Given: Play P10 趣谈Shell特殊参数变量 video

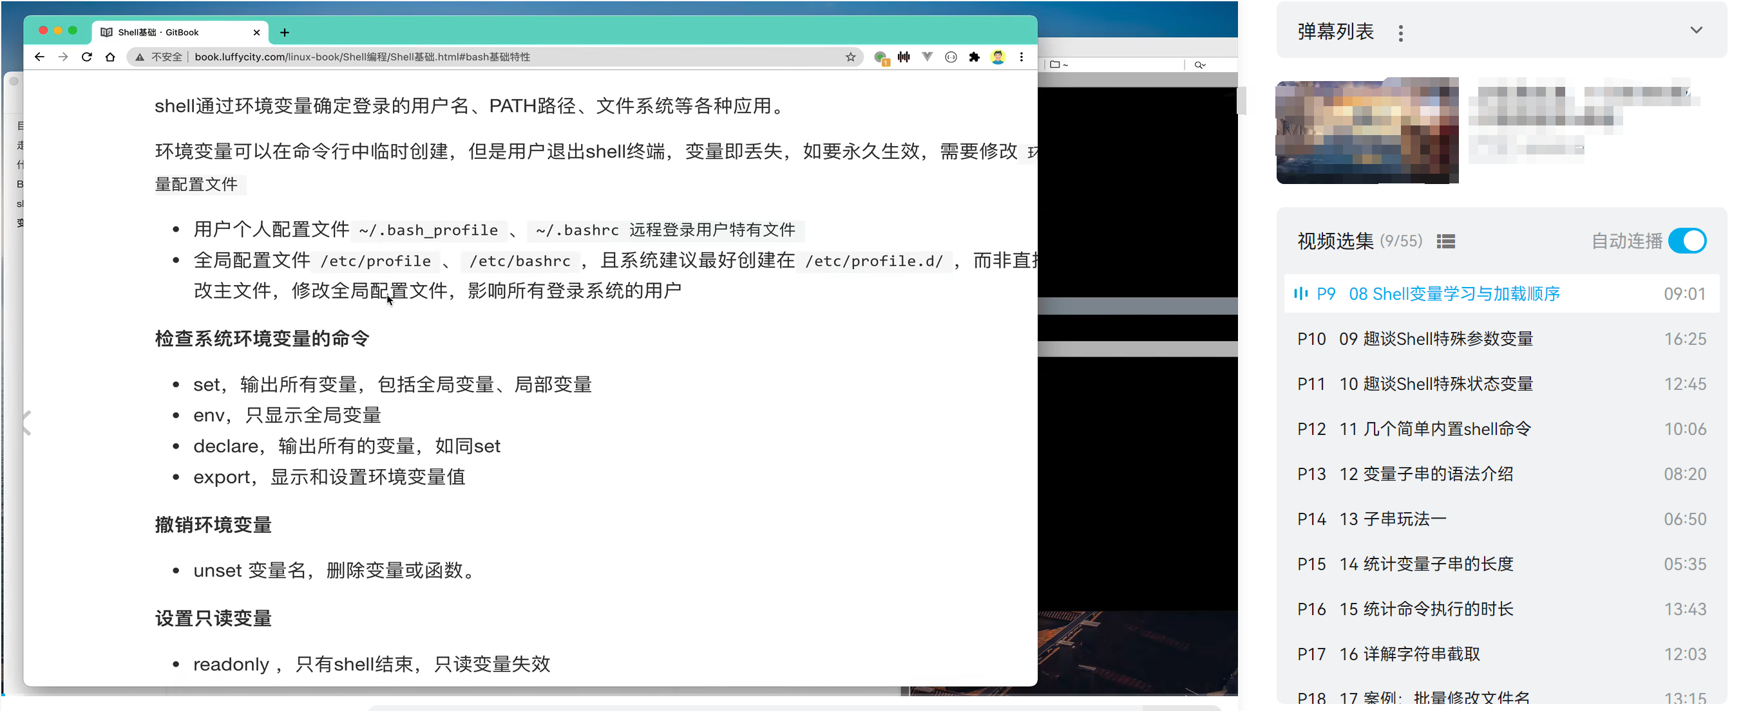Looking at the screenshot, I should point(1435,338).
